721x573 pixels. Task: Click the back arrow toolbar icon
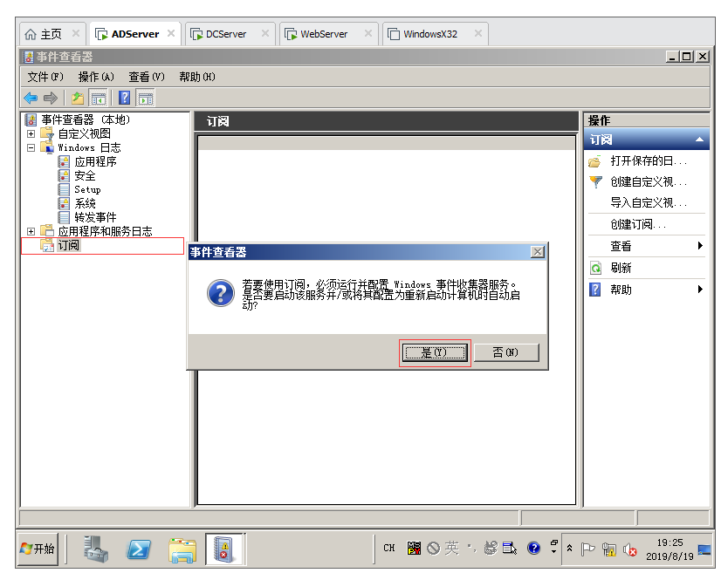[x=31, y=98]
